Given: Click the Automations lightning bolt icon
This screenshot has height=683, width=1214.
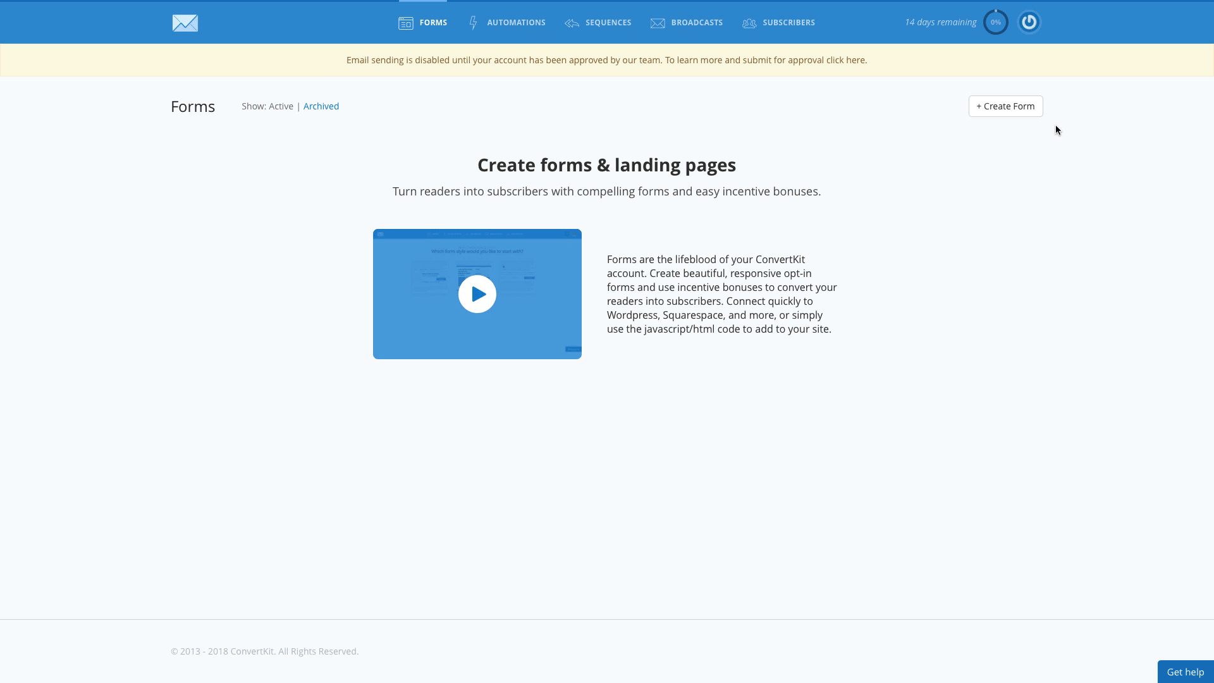Looking at the screenshot, I should pyautogui.click(x=473, y=23).
